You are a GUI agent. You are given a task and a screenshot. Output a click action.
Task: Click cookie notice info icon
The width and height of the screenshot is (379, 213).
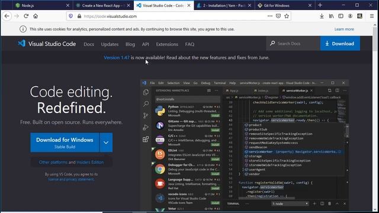pos(23,29)
